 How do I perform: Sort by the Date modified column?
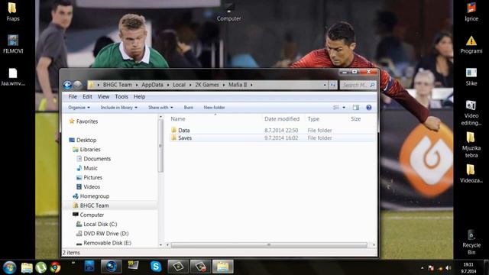[282, 119]
